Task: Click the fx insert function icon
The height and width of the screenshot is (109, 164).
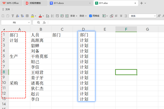Action: click(x=44, y=23)
